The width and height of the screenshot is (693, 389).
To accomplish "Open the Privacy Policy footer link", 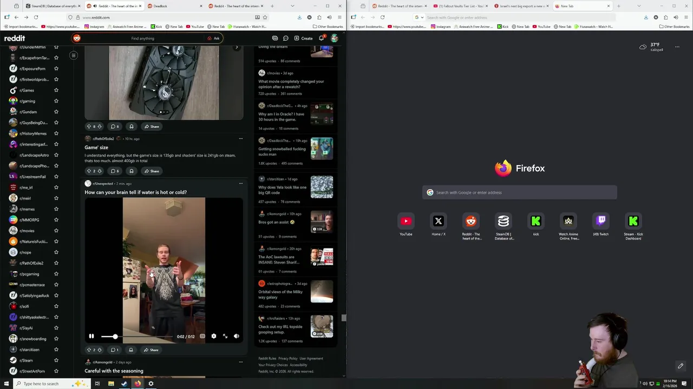I will click(288, 358).
